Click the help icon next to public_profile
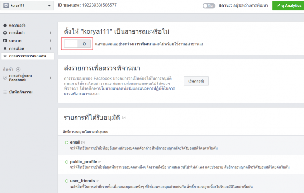The width and height of the screenshot is (304, 193). [100, 162]
